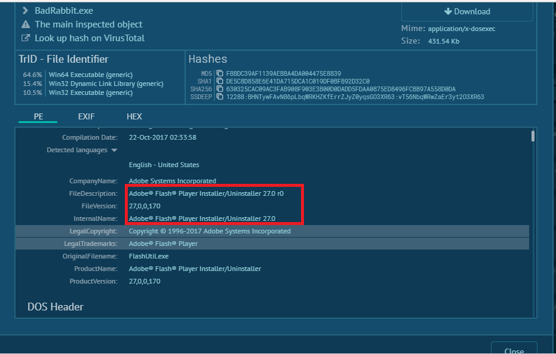Screen dimensions: 556x354
Task: Select the SSDEEP value starting 12288:BHNTyw
Action: 355,97
